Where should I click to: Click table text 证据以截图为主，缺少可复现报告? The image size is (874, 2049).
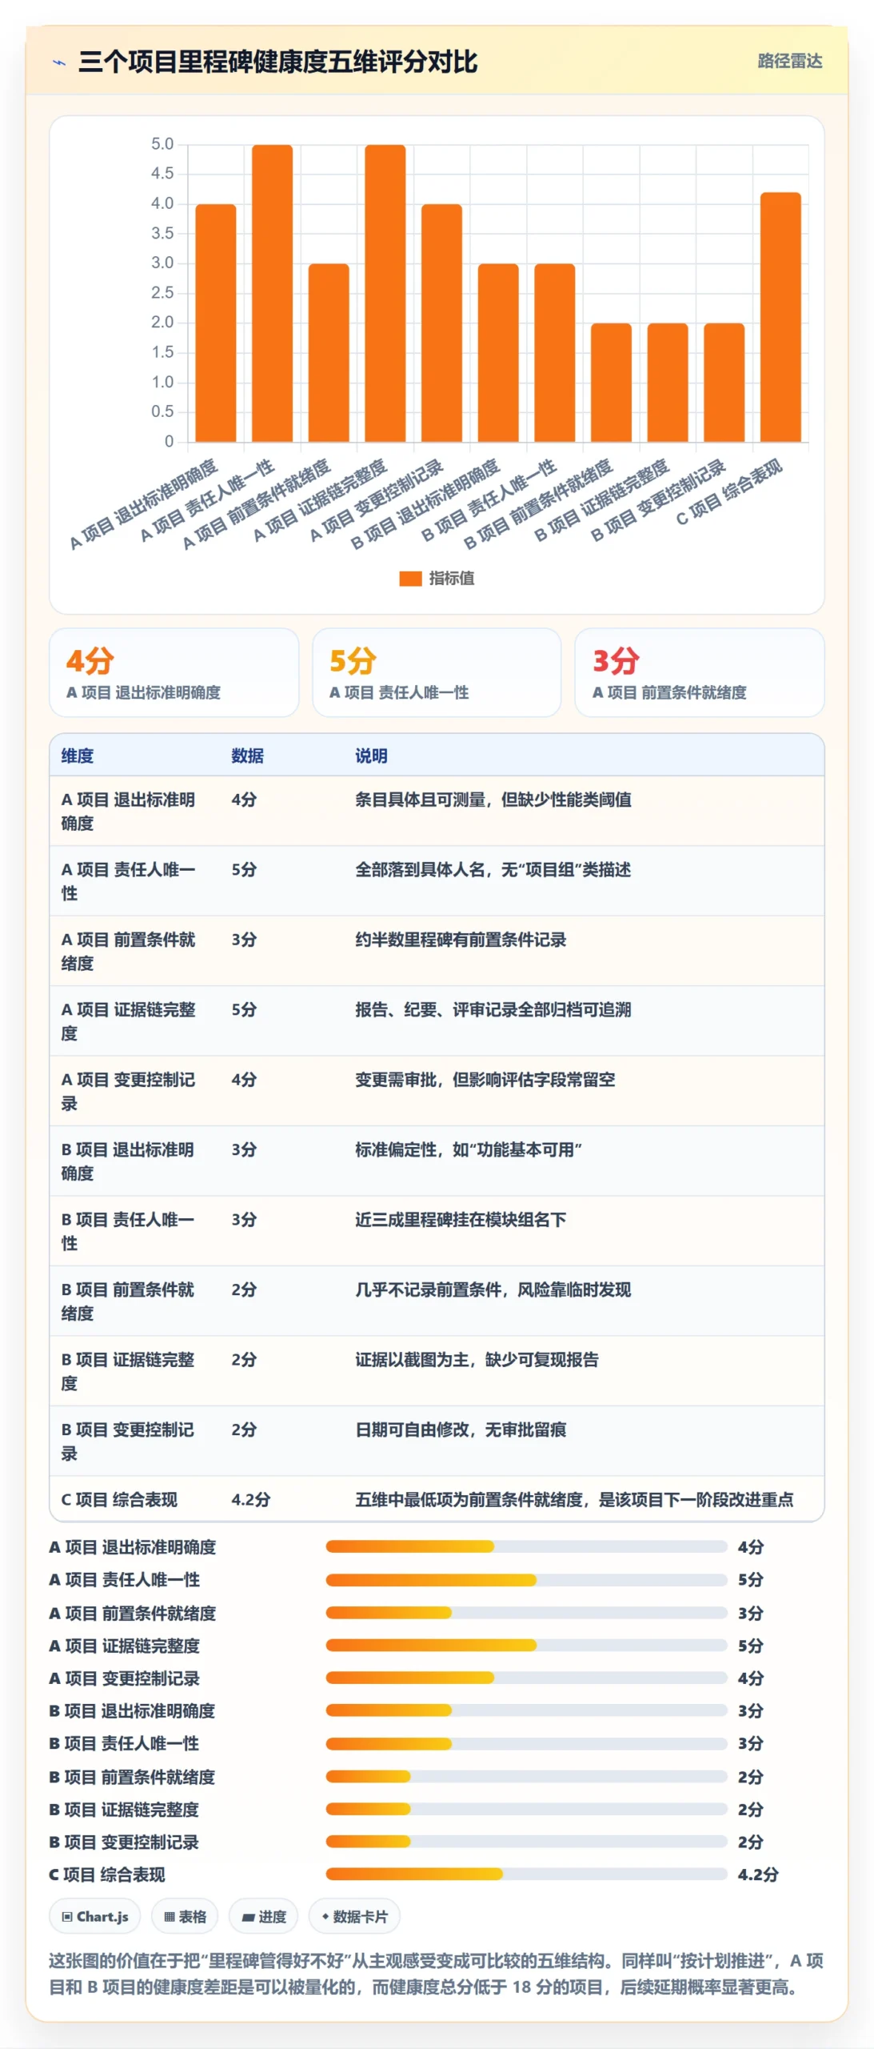point(477,1360)
